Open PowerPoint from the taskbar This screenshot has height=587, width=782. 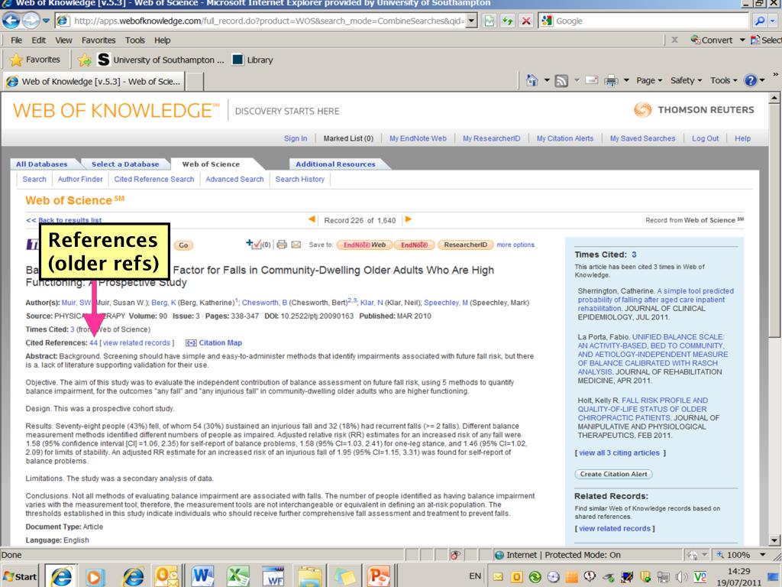(379, 576)
